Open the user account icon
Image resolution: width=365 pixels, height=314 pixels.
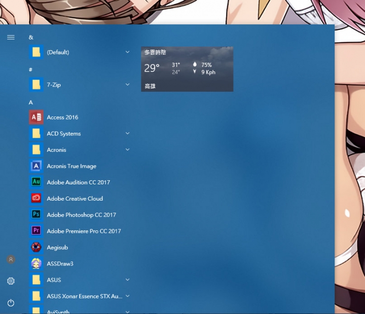[11, 259]
